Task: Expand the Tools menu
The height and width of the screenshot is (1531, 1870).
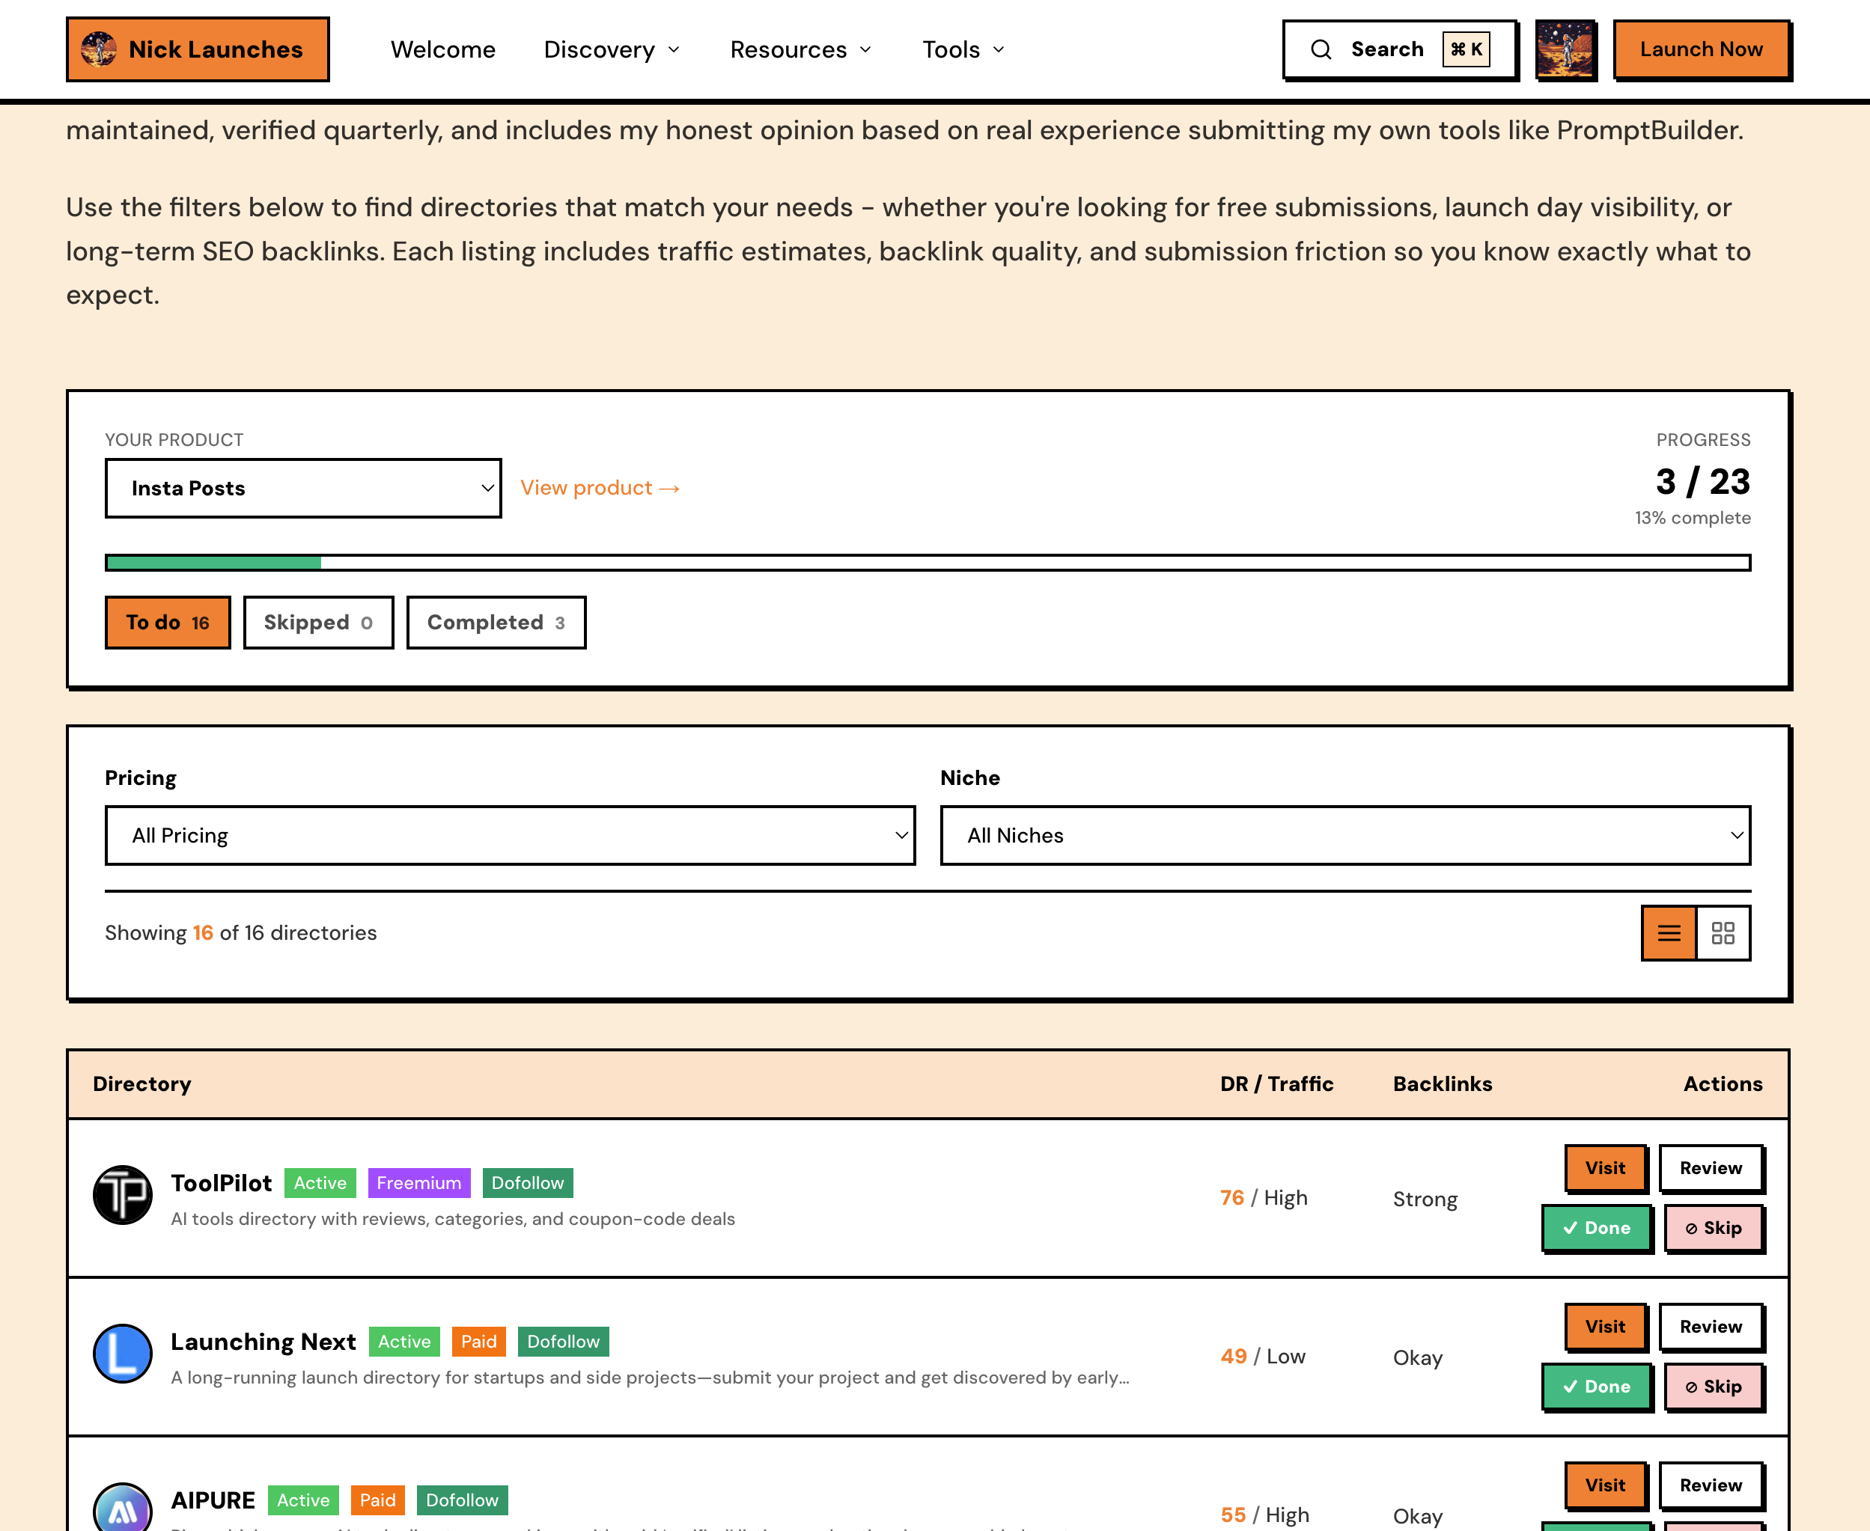Action: tap(963, 49)
